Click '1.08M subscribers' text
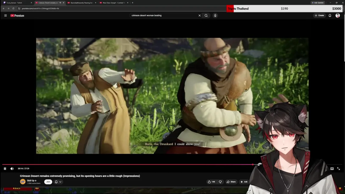 (34, 183)
